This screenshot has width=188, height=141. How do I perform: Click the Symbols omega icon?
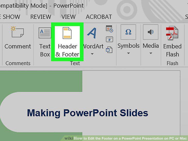point(128,32)
